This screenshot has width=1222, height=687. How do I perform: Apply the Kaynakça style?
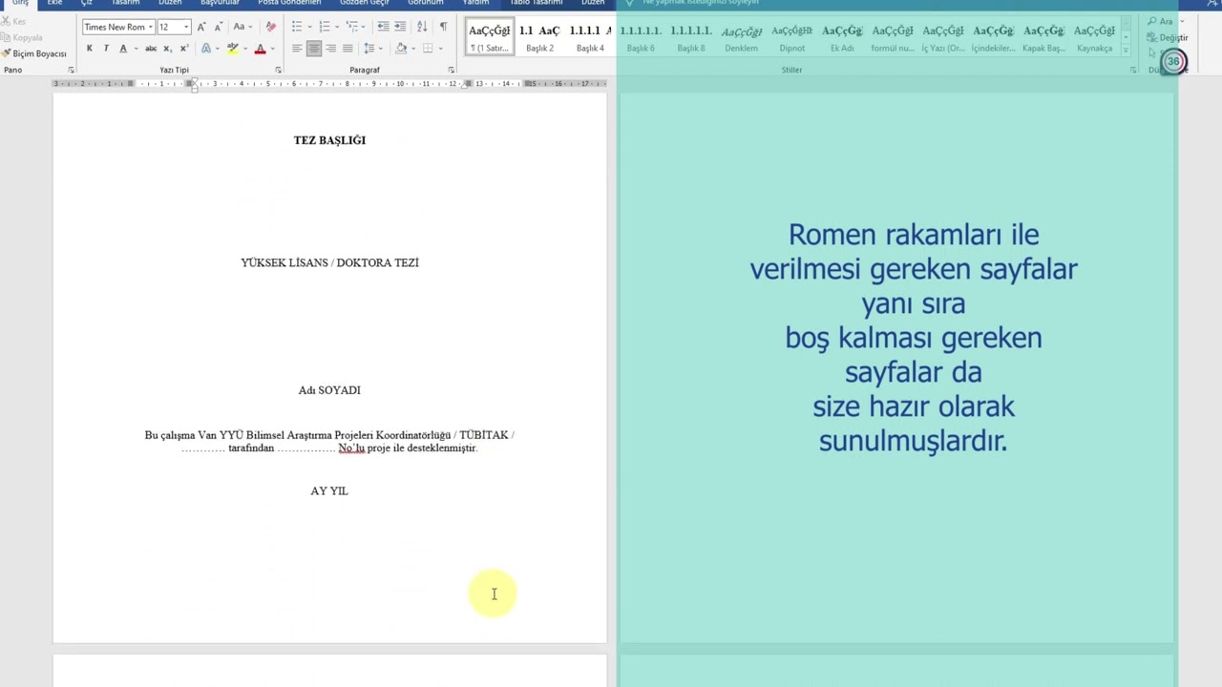click(1094, 37)
